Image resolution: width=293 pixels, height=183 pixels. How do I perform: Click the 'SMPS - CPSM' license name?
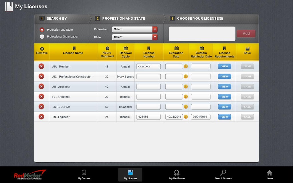[61, 107]
